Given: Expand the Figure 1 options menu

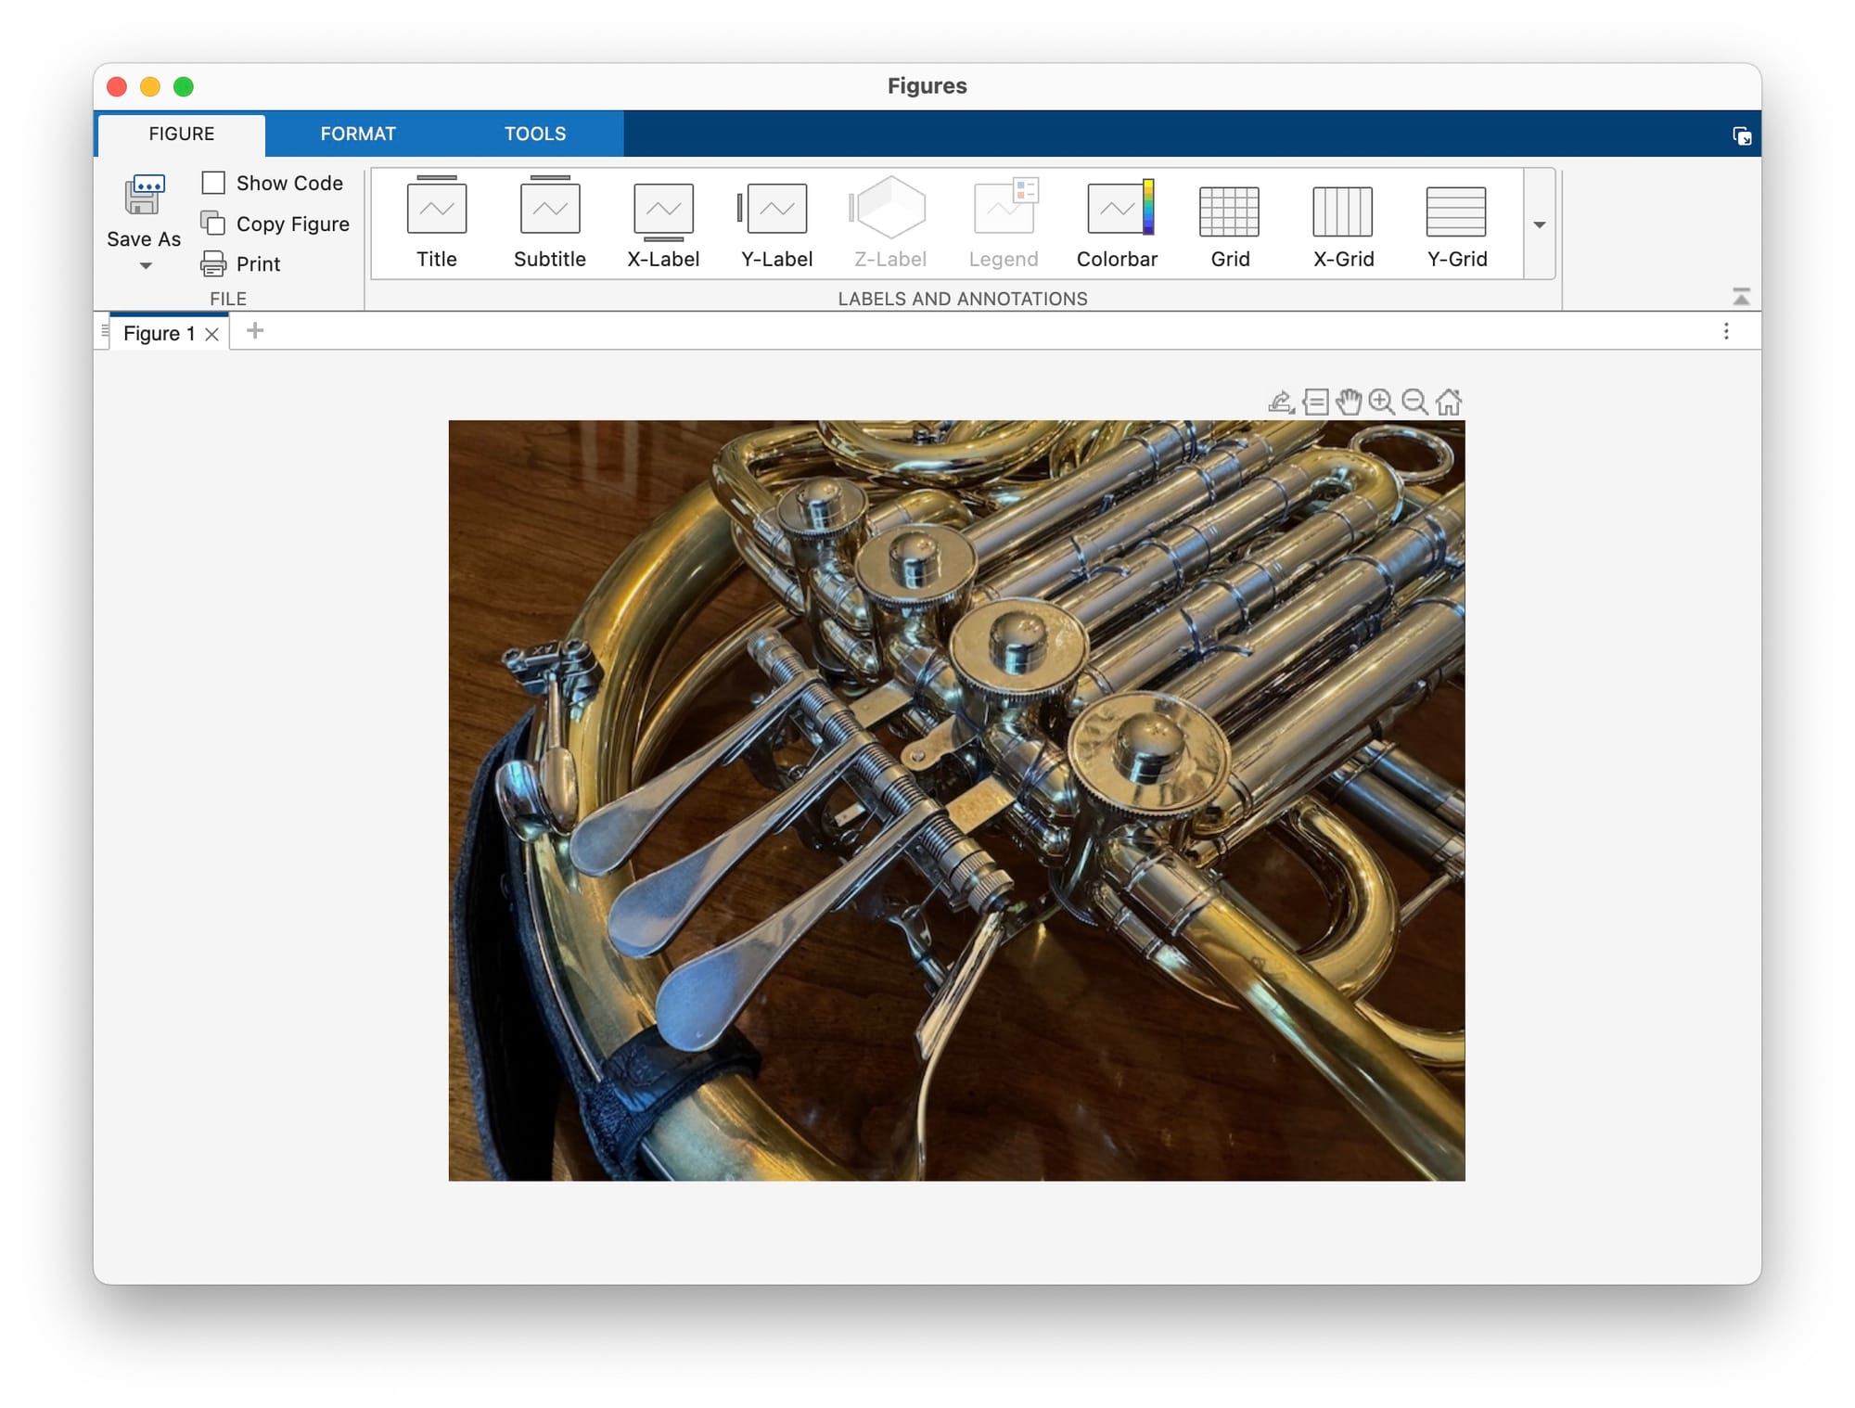Looking at the screenshot, I should (1726, 331).
